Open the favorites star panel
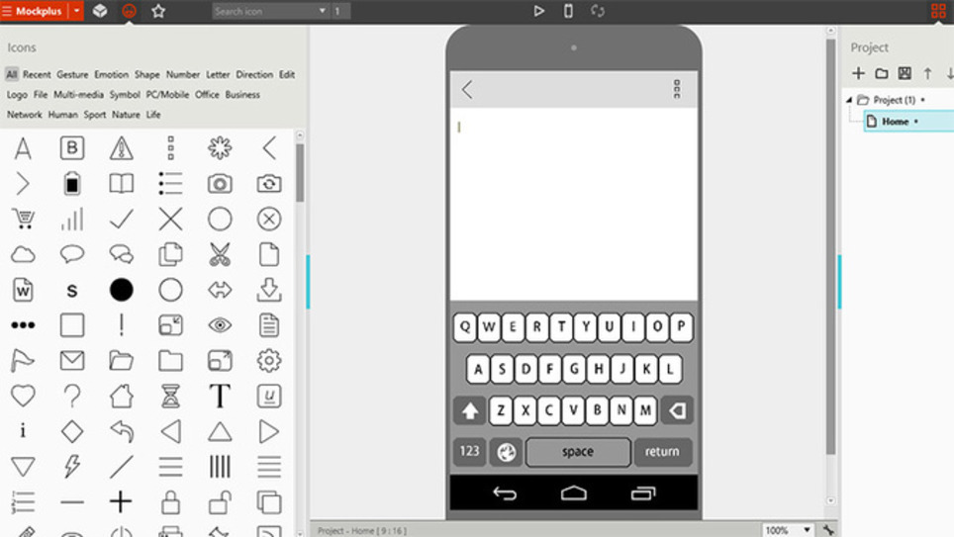This screenshot has width=954, height=537. [x=158, y=11]
